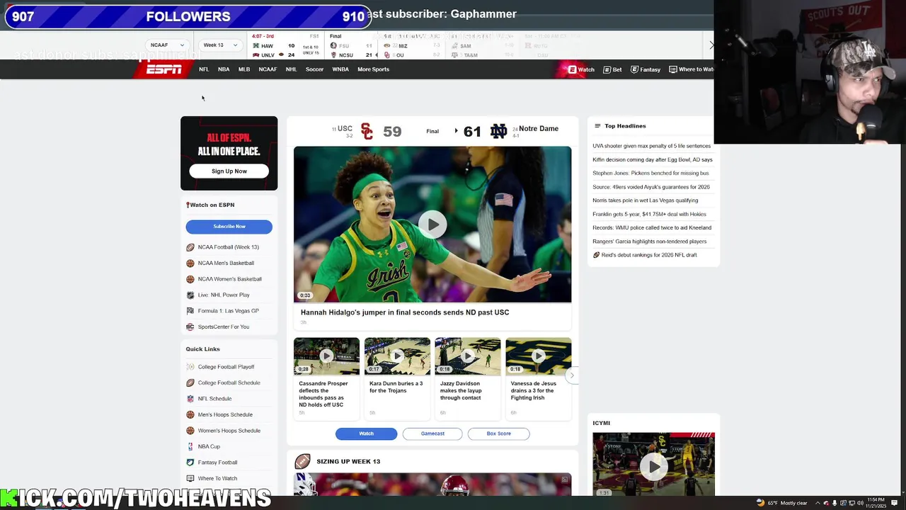This screenshot has width=906, height=510.
Task: Open the Week 13 dropdown
Action: pos(220,45)
